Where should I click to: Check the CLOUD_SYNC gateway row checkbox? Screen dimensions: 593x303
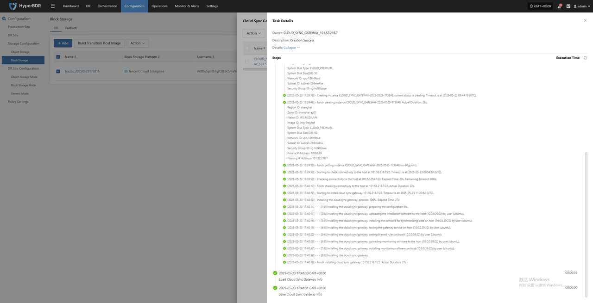pos(247,62)
